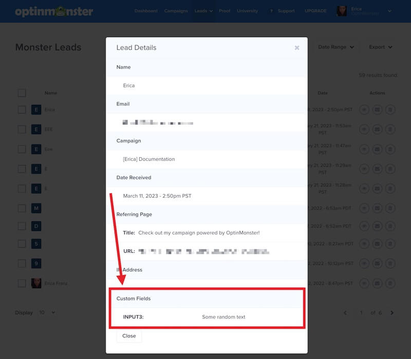
Task: Open the question mark help icon
Action: tap(271, 10)
